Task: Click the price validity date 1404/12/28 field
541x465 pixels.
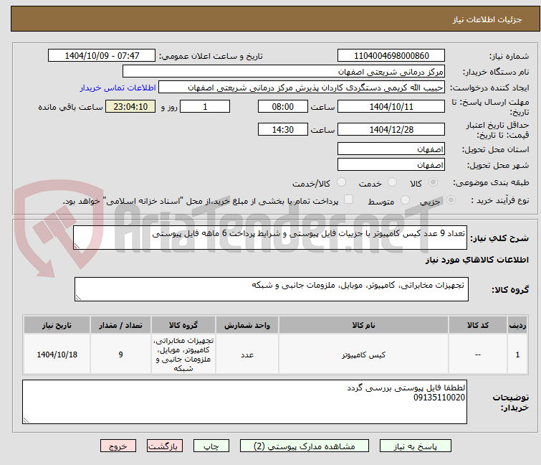Action: click(391, 129)
